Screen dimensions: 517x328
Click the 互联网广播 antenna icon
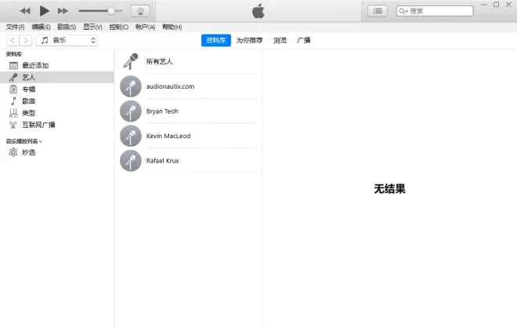click(x=13, y=125)
